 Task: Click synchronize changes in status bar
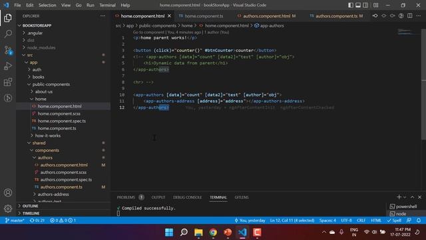pyautogui.click(x=37, y=220)
